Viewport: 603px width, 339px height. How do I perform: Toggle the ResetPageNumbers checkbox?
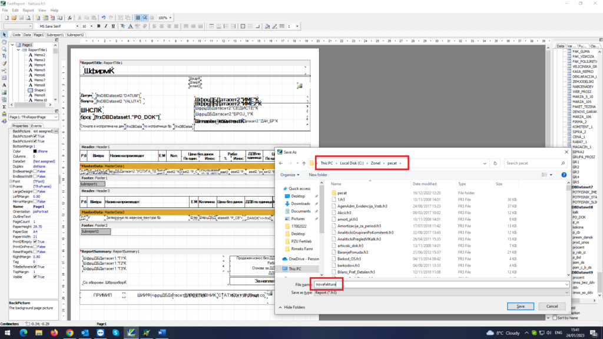click(x=35, y=252)
